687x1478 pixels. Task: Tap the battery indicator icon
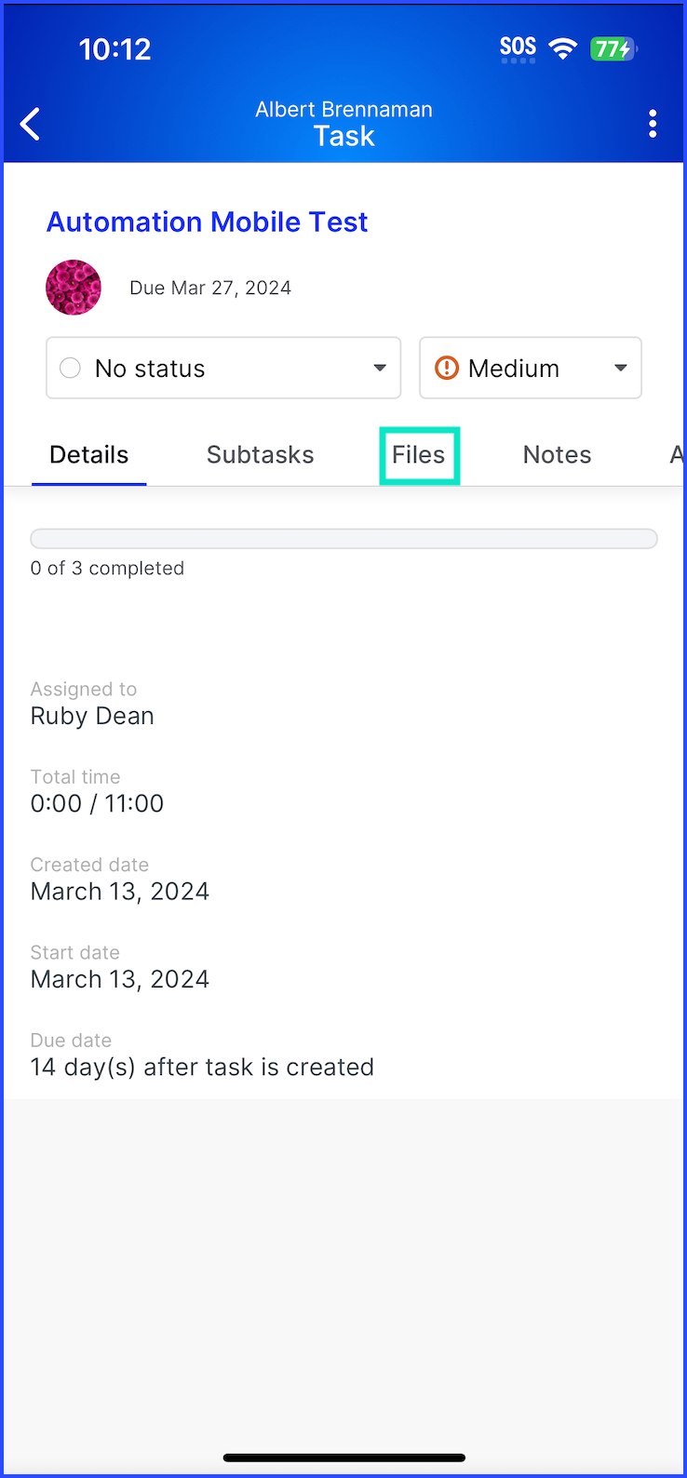613,48
